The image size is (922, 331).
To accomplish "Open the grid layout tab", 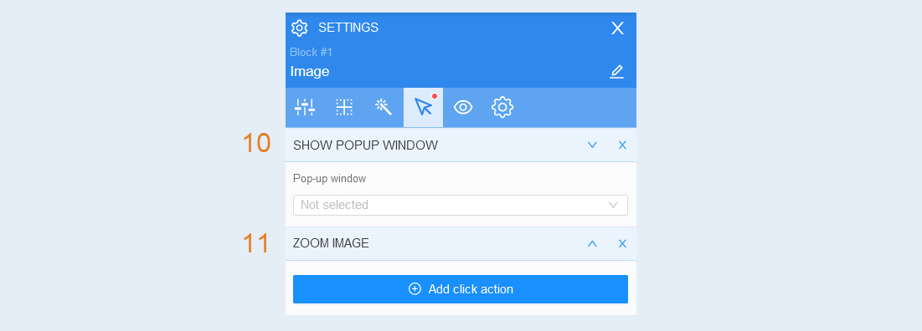I will click(x=344, y=107).
